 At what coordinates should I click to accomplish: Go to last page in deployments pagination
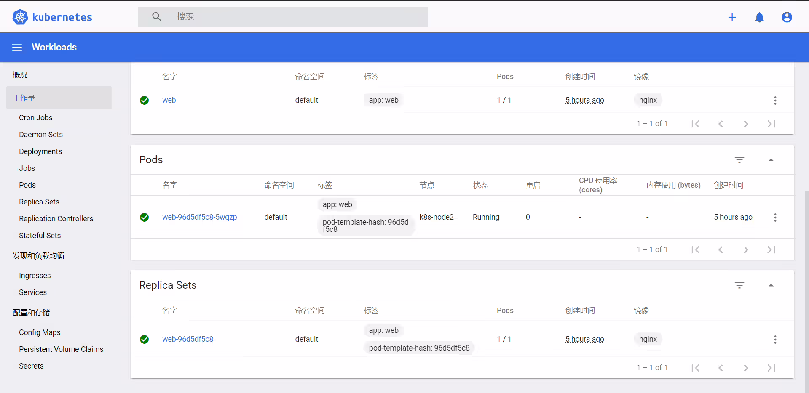tap(771, 124)
